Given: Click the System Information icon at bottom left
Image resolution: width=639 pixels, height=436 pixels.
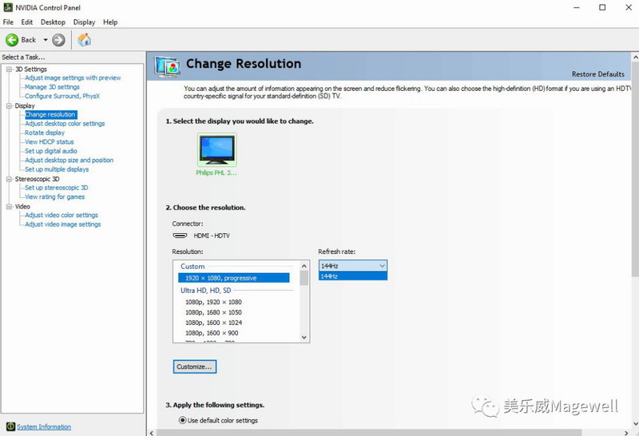Looking at the screenshot, I should click(x=10, y=427).
